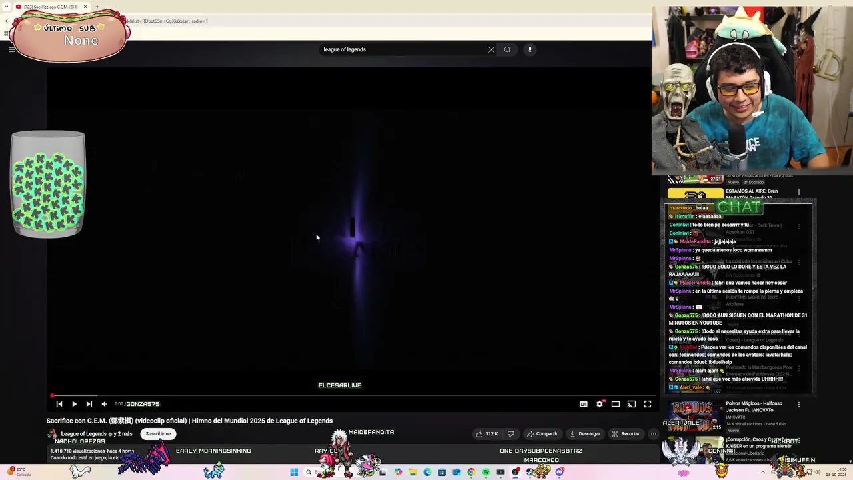Open Discord from the taskbar
The height and width of the screenshot is (480, 853).
click(559, 472)
